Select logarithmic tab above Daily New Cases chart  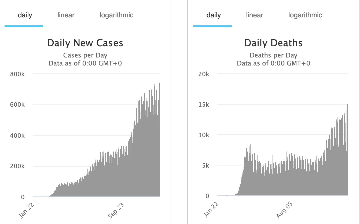(116, 15)
